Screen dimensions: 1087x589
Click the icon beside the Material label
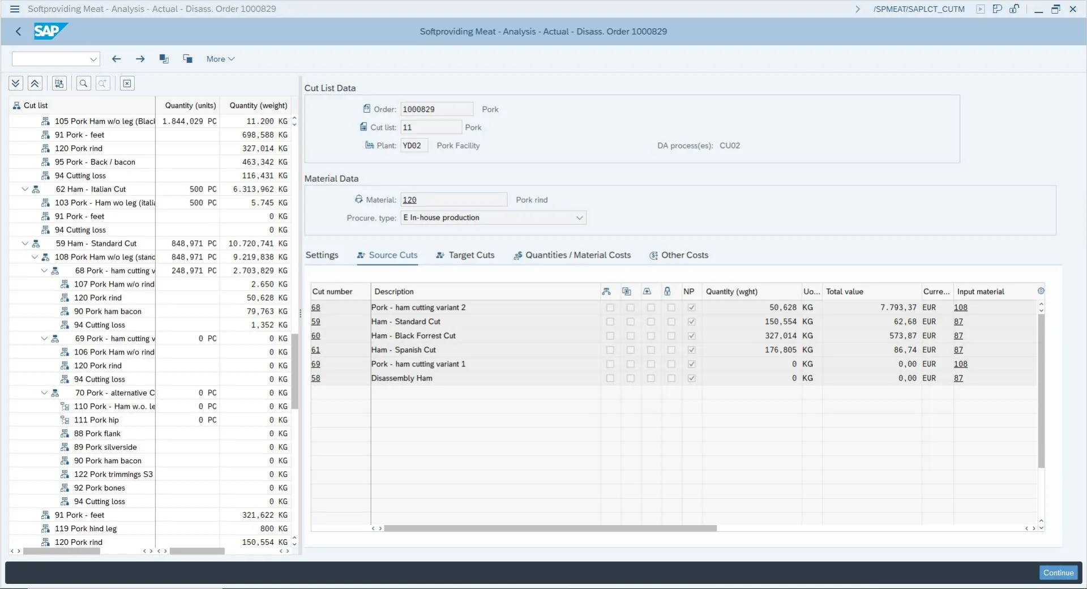tap(359, 199)
